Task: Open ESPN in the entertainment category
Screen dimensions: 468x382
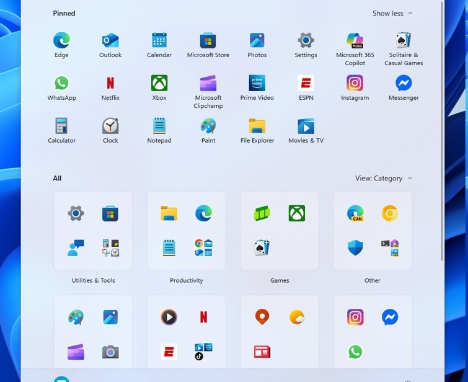Action: (169, 352)
